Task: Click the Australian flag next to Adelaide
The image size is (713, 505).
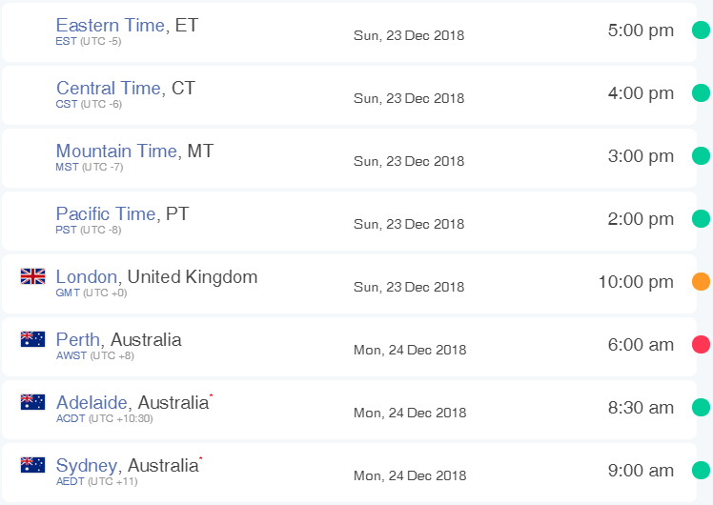Action: pos(32,402)
